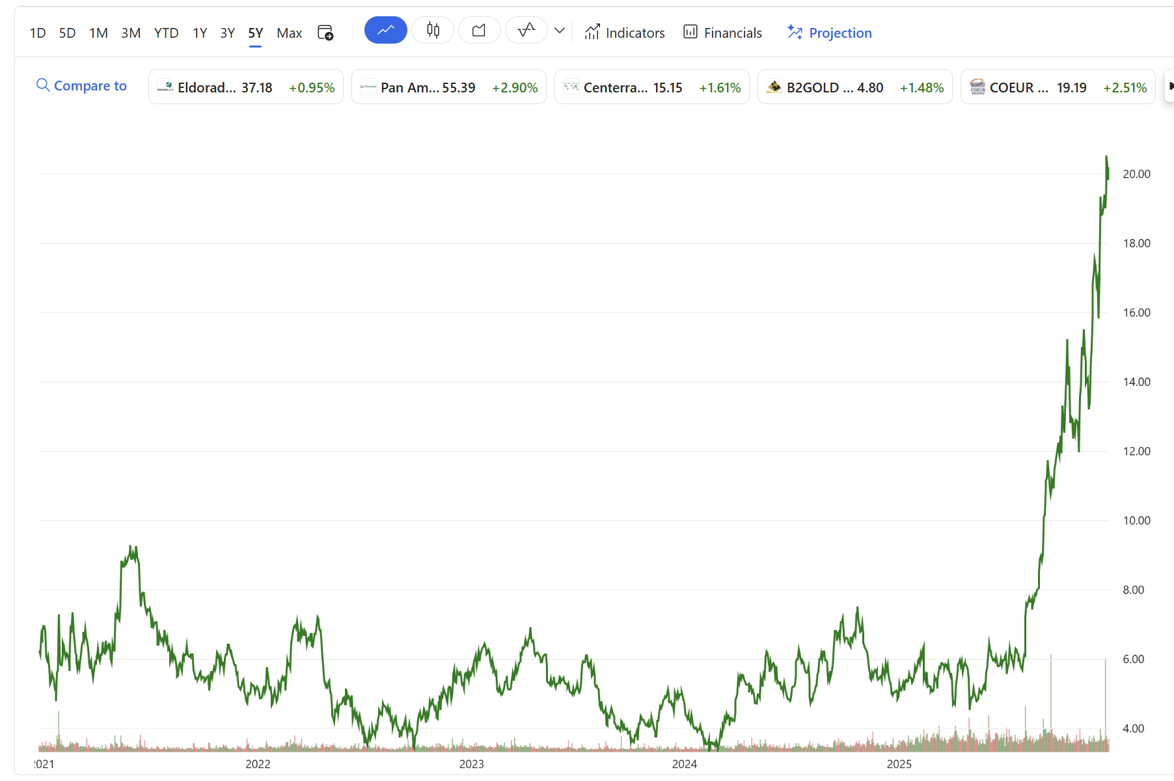
Task: Select the technical analysis zigzag chart button
Action: (x=526, y=31)
